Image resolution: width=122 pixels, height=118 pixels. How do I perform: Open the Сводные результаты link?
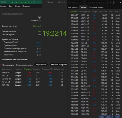[12, 14]
